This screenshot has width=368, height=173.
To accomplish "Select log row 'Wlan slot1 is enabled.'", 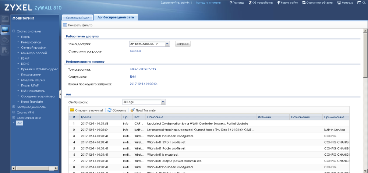I will coord(209,155).
